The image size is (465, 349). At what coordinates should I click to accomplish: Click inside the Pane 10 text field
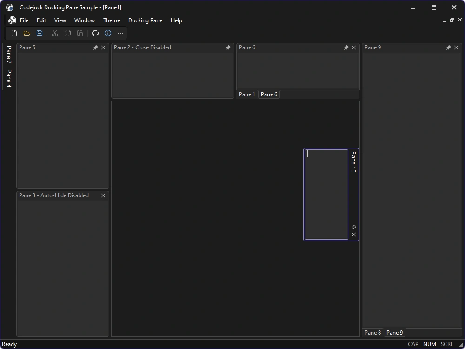326,195
